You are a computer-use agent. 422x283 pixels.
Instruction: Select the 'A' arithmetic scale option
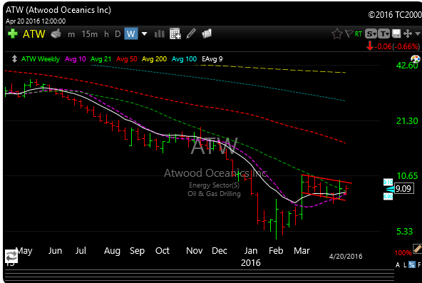pyautogui.click(x=398, y=265)
